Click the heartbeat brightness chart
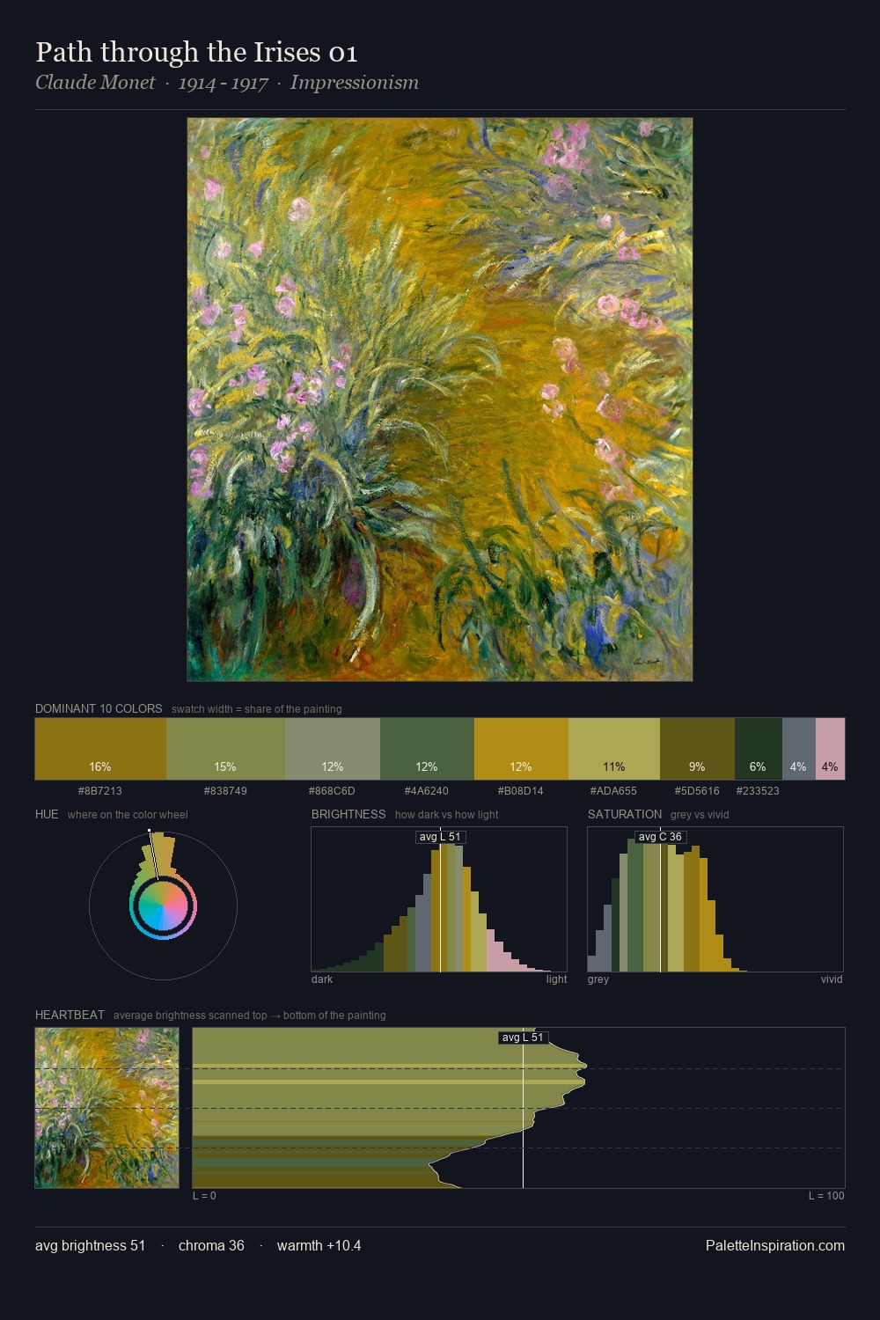The width and height of the screenshot is (880, 1320). (519, 1108)
